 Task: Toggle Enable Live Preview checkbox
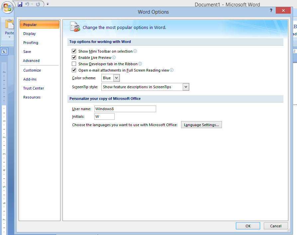coord(74,57)
